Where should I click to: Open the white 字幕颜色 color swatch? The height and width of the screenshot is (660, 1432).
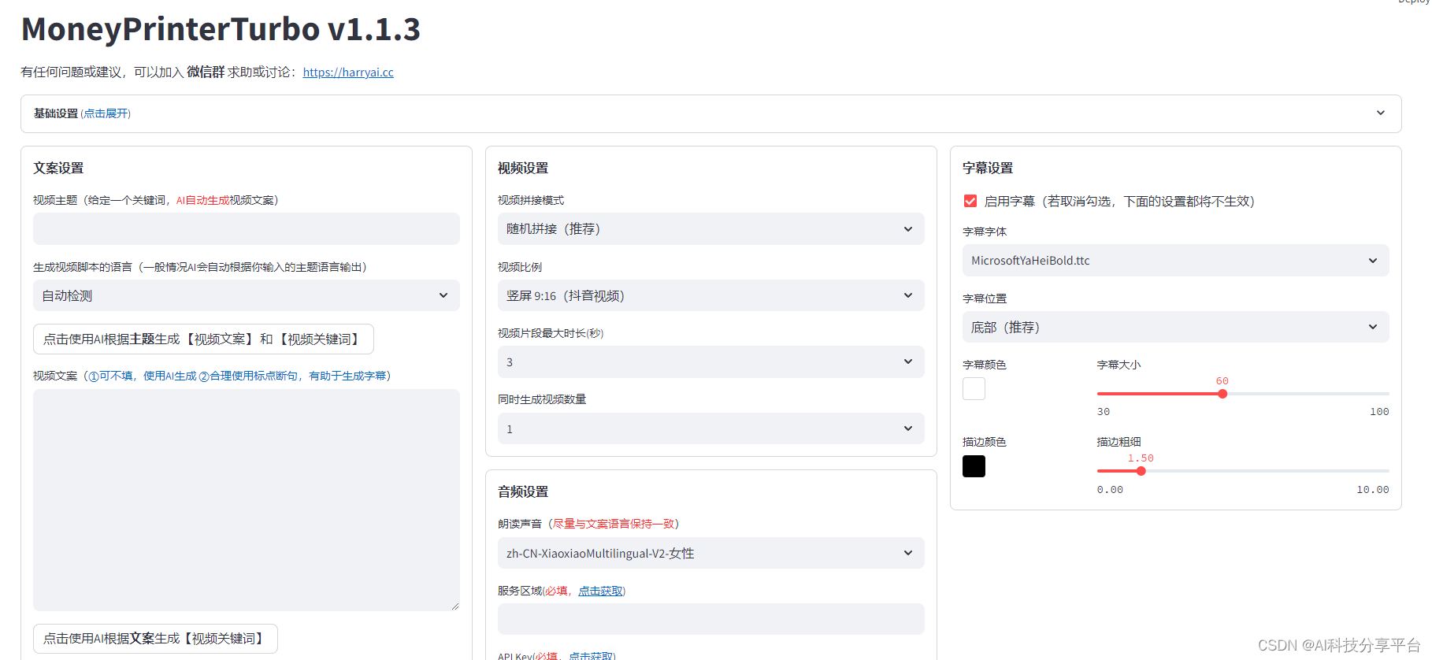click(x=974, y=389)
